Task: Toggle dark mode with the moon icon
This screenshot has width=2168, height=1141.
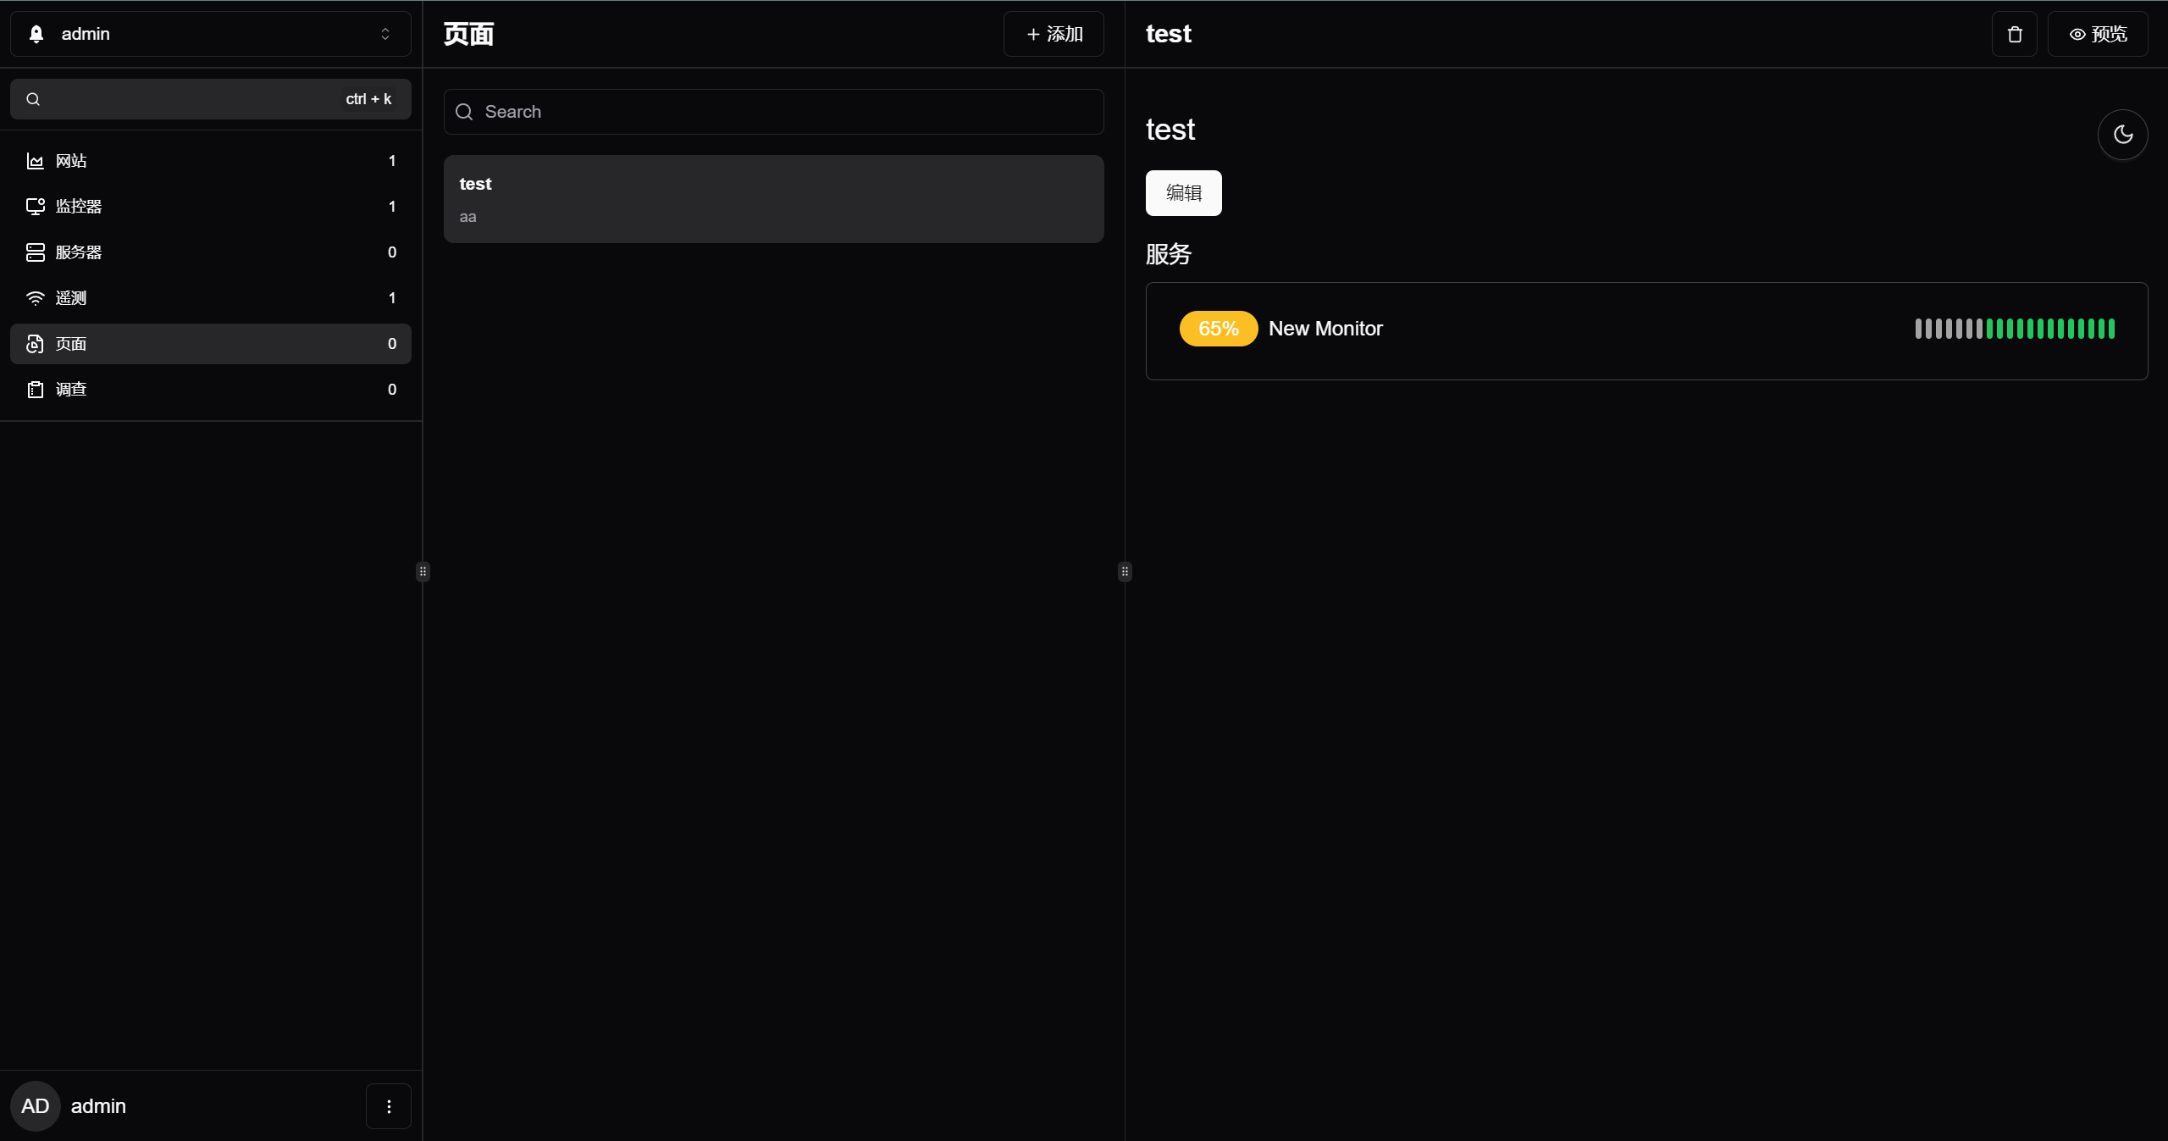Action: (x=2122, y=135)
